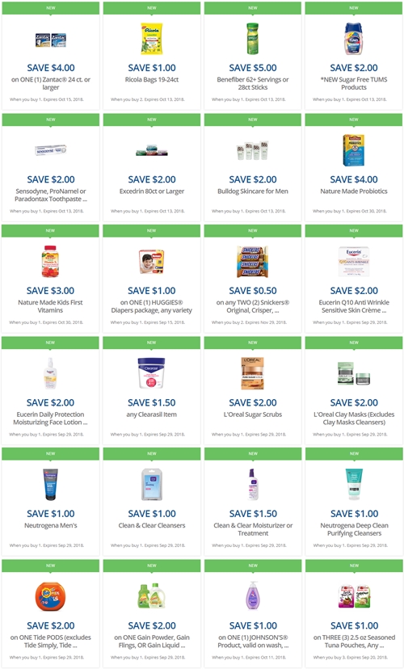Image resolution: width=404 pixels, height=669 pixels.
Task: Click the Snickers bars image
Action: [253, 262]
